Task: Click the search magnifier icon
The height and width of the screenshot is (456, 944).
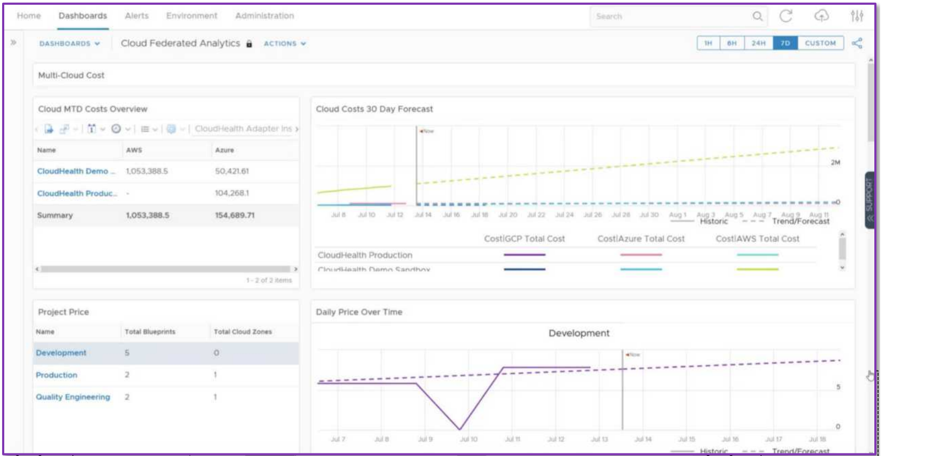Action: click(x=757, y=16)
